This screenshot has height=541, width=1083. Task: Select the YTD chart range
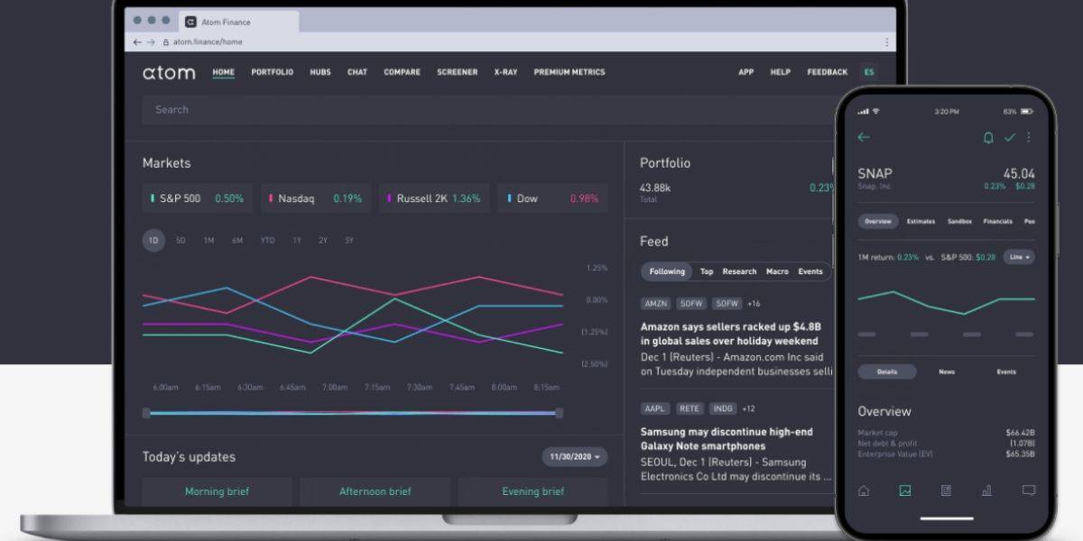(267, 241)
